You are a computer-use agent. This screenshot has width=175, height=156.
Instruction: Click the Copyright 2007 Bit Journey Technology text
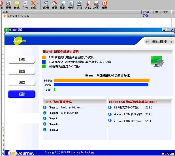point(69,152)
